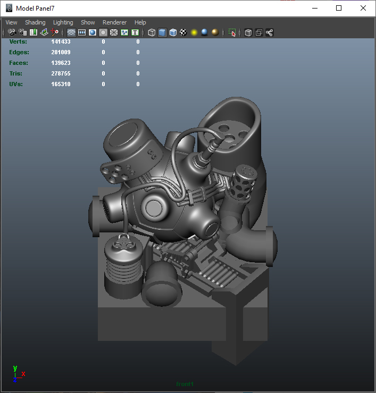Click the Maya icon in the title bar
The width and height of the screenshot is (376, 393).
point(9,8)
